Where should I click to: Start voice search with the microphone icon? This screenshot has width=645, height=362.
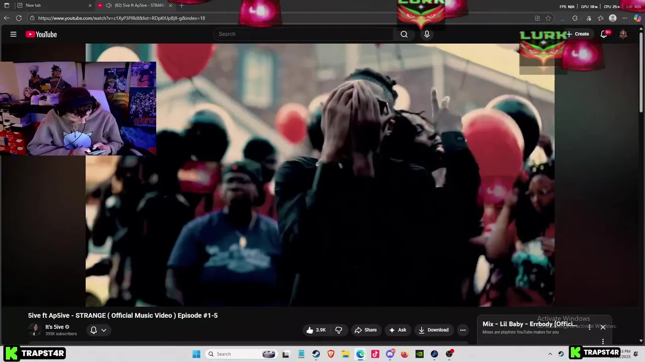[427, 34]
